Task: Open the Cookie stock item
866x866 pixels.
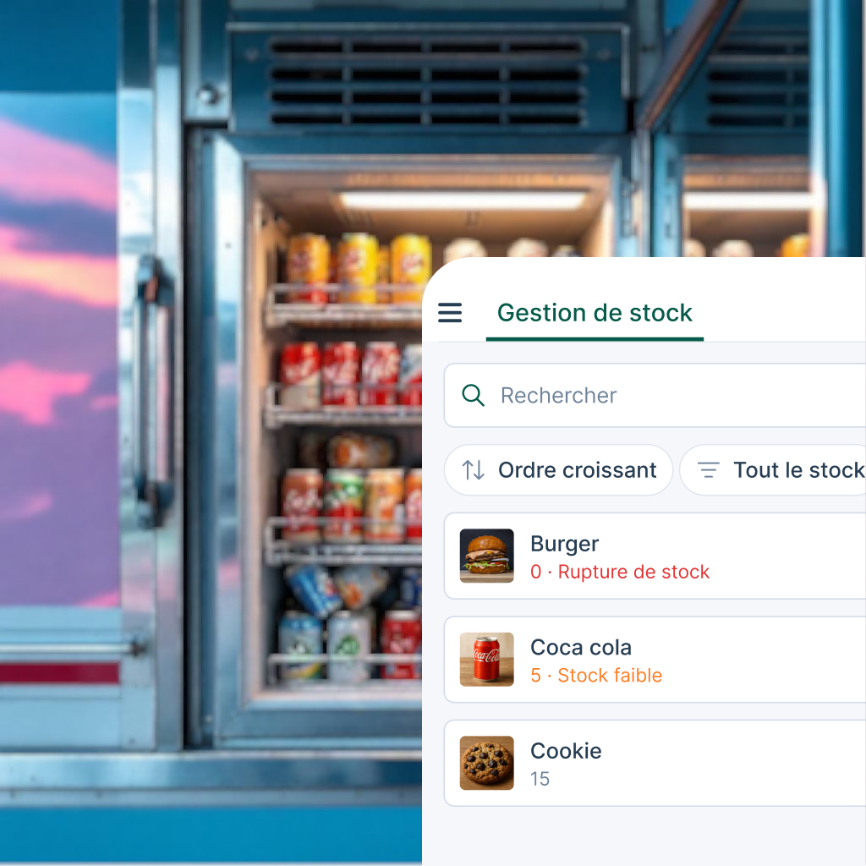Action: point(655,763)
